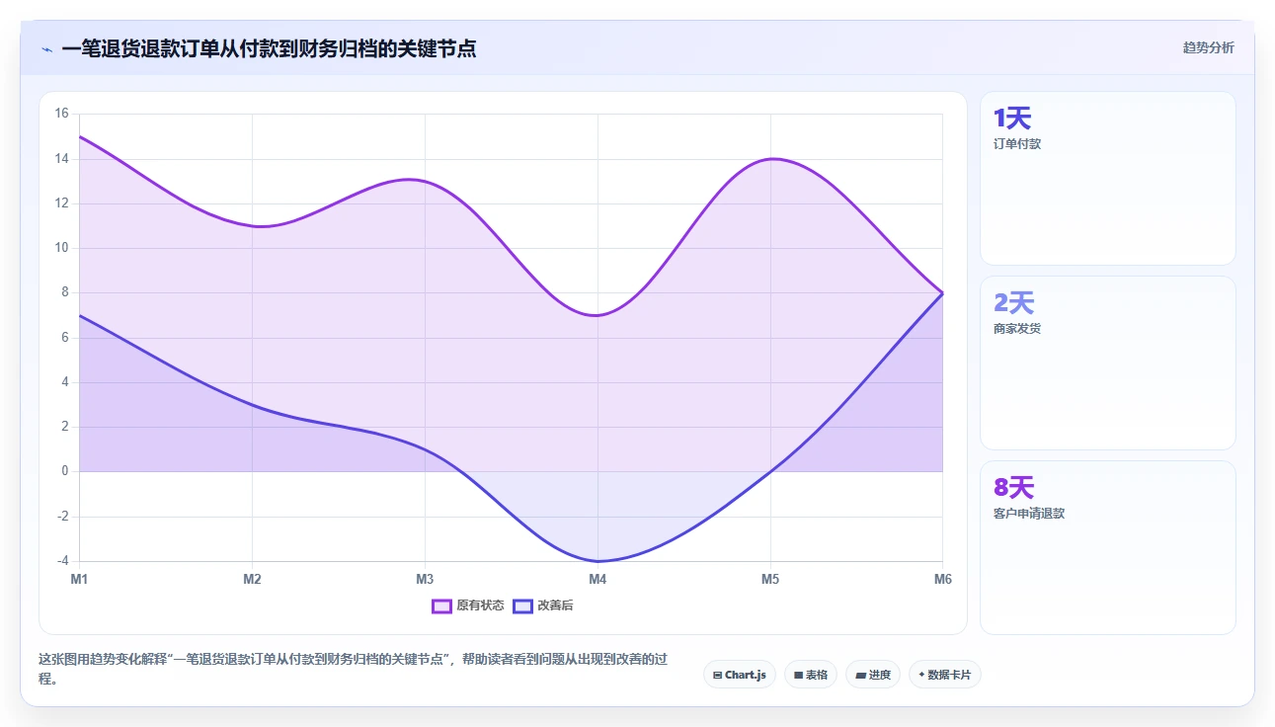Image resolution: width=1275 pixels, height=727 pixels.
Task: Click the description paragraph below chart
Action: [x=354, y=669]
